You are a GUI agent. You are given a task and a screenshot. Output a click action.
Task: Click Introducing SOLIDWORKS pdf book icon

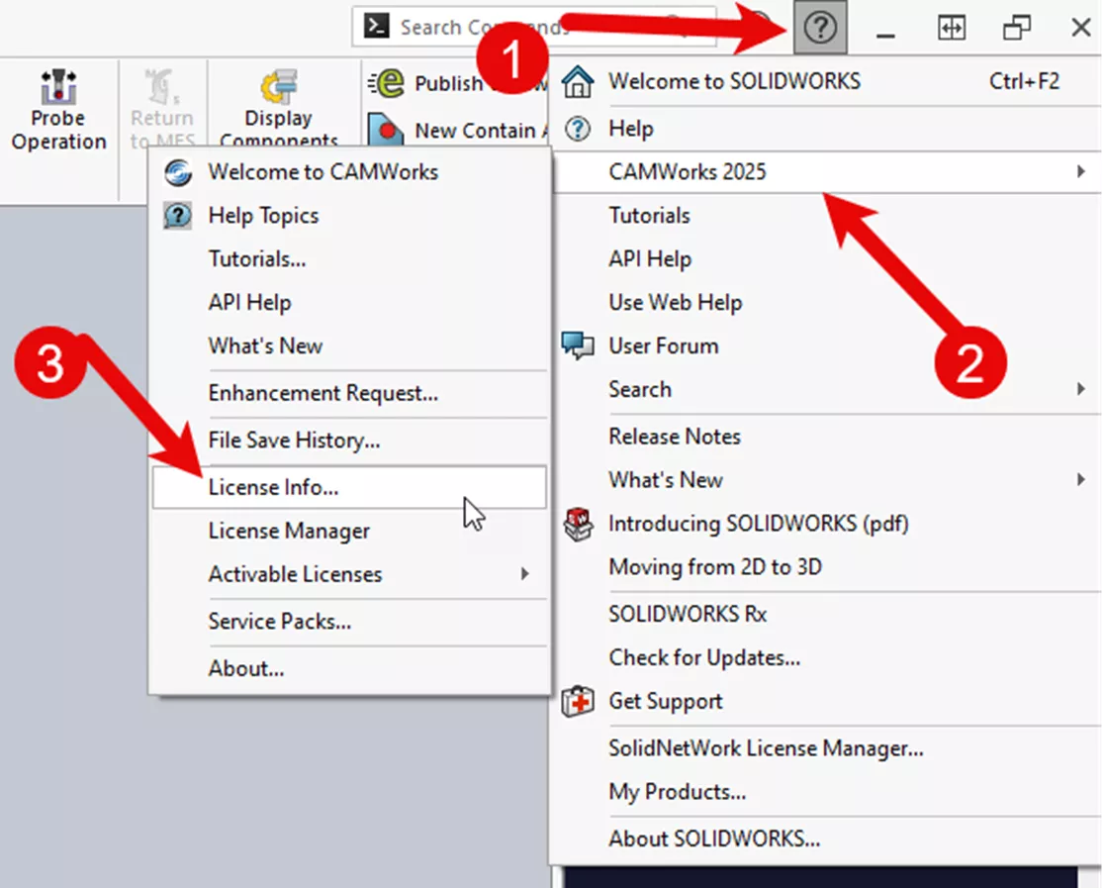pos(577,524)
